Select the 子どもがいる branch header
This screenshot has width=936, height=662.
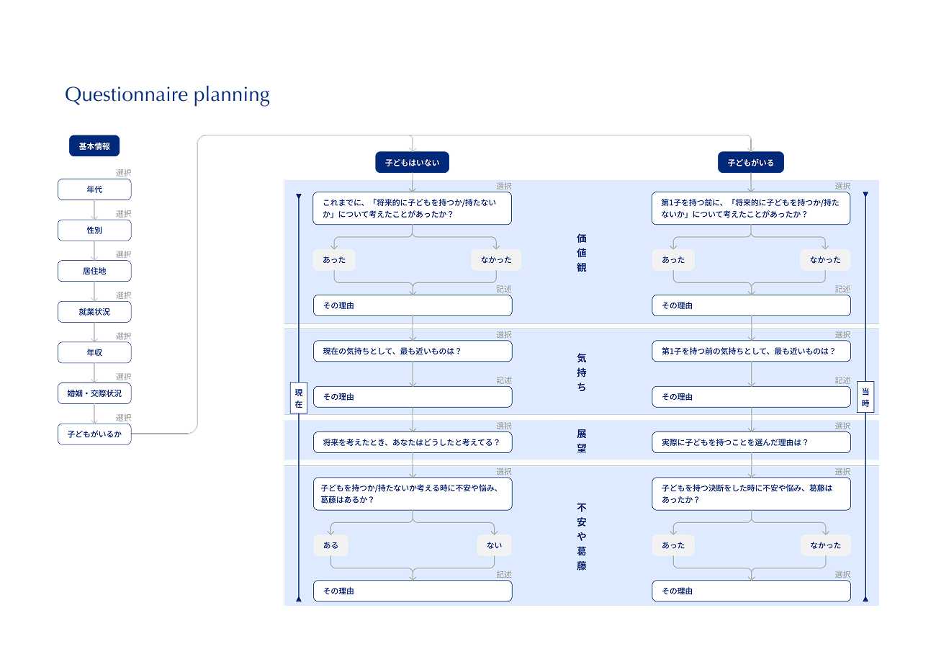[x=750, y=163]
